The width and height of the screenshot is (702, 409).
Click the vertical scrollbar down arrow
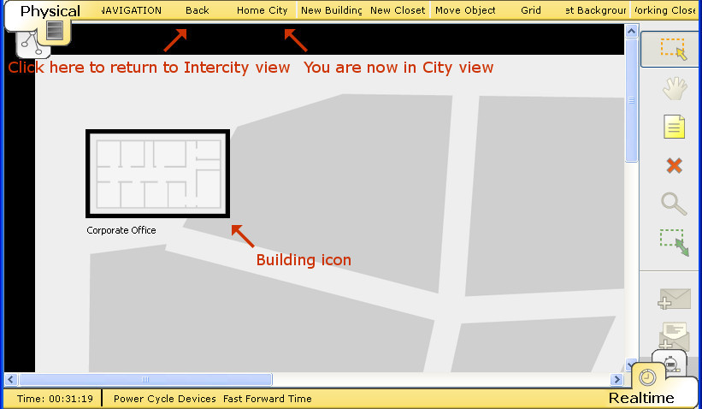631,365
